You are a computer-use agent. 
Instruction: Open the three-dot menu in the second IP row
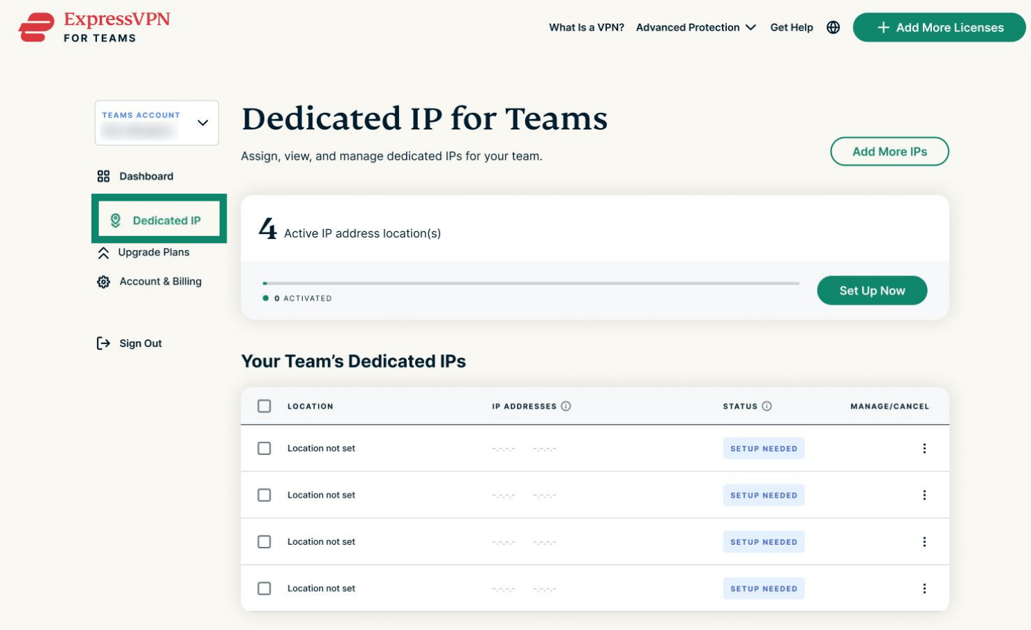[924, 495]
